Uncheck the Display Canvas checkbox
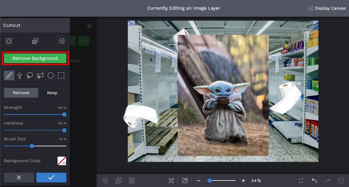The image size is (349, 187). coord(311,8)
